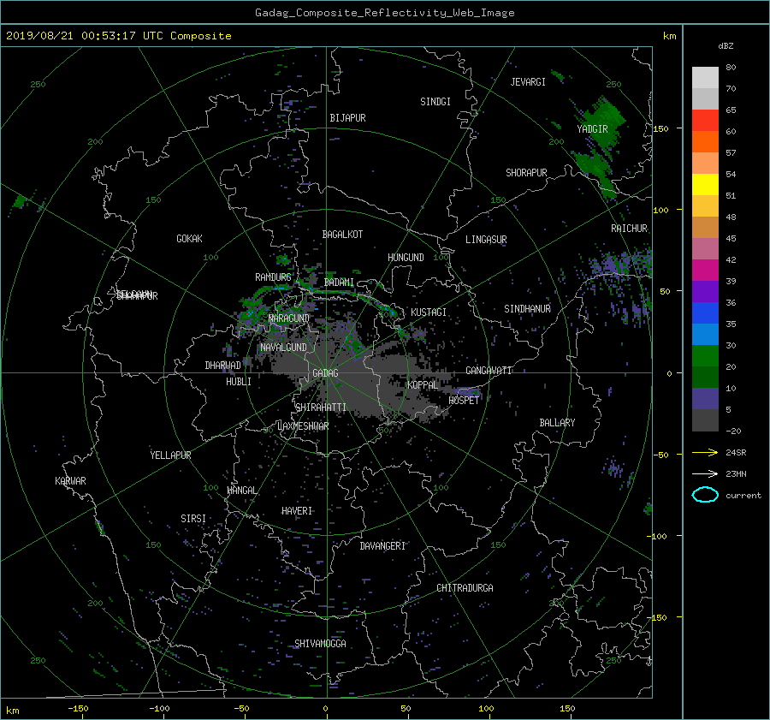Click the DHARWAD city label
Viewport: 770px width, 720px height.
click(x=222, y=366)
